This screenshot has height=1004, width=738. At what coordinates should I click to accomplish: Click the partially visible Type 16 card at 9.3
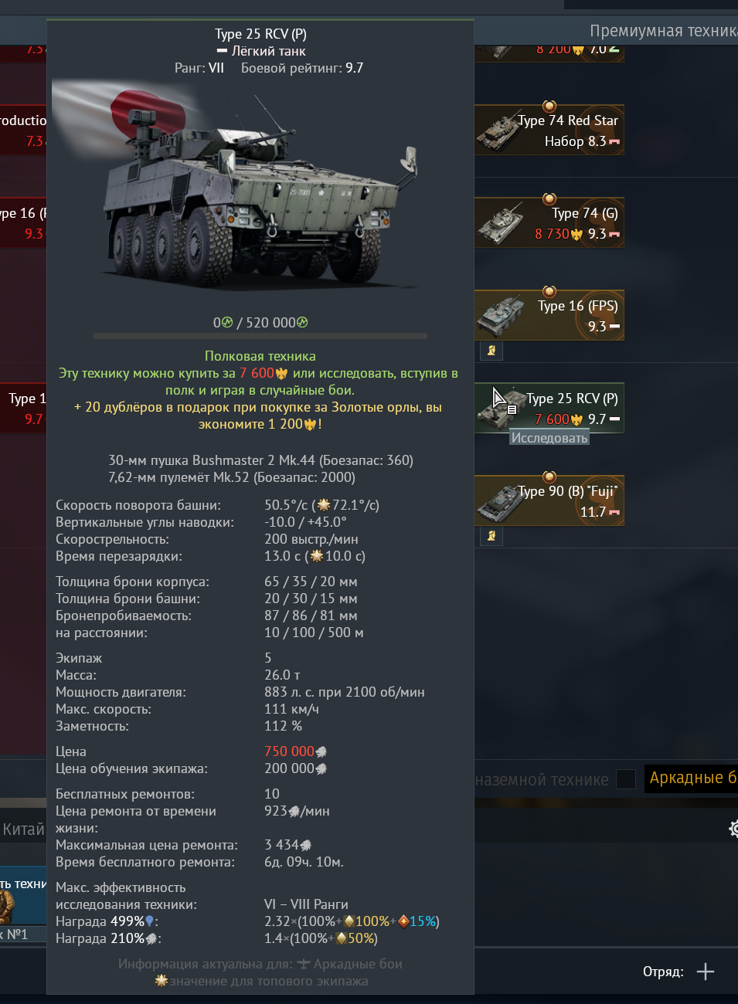[23, 223]
